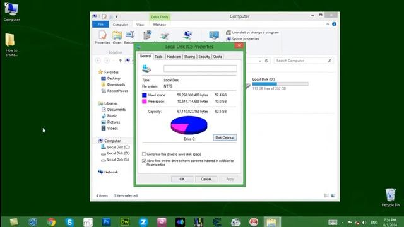Open address bar history dropdown arrow
The width and height of the screenshot is (404, 227).
pyautogui.click(x=259, y=61)
